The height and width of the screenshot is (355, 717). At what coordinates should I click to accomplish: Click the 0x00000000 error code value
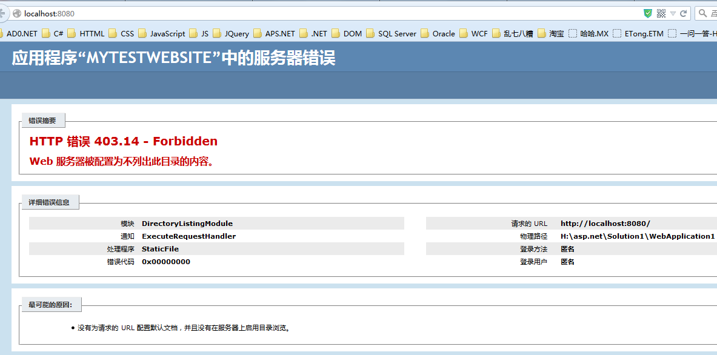click(166, 262)
